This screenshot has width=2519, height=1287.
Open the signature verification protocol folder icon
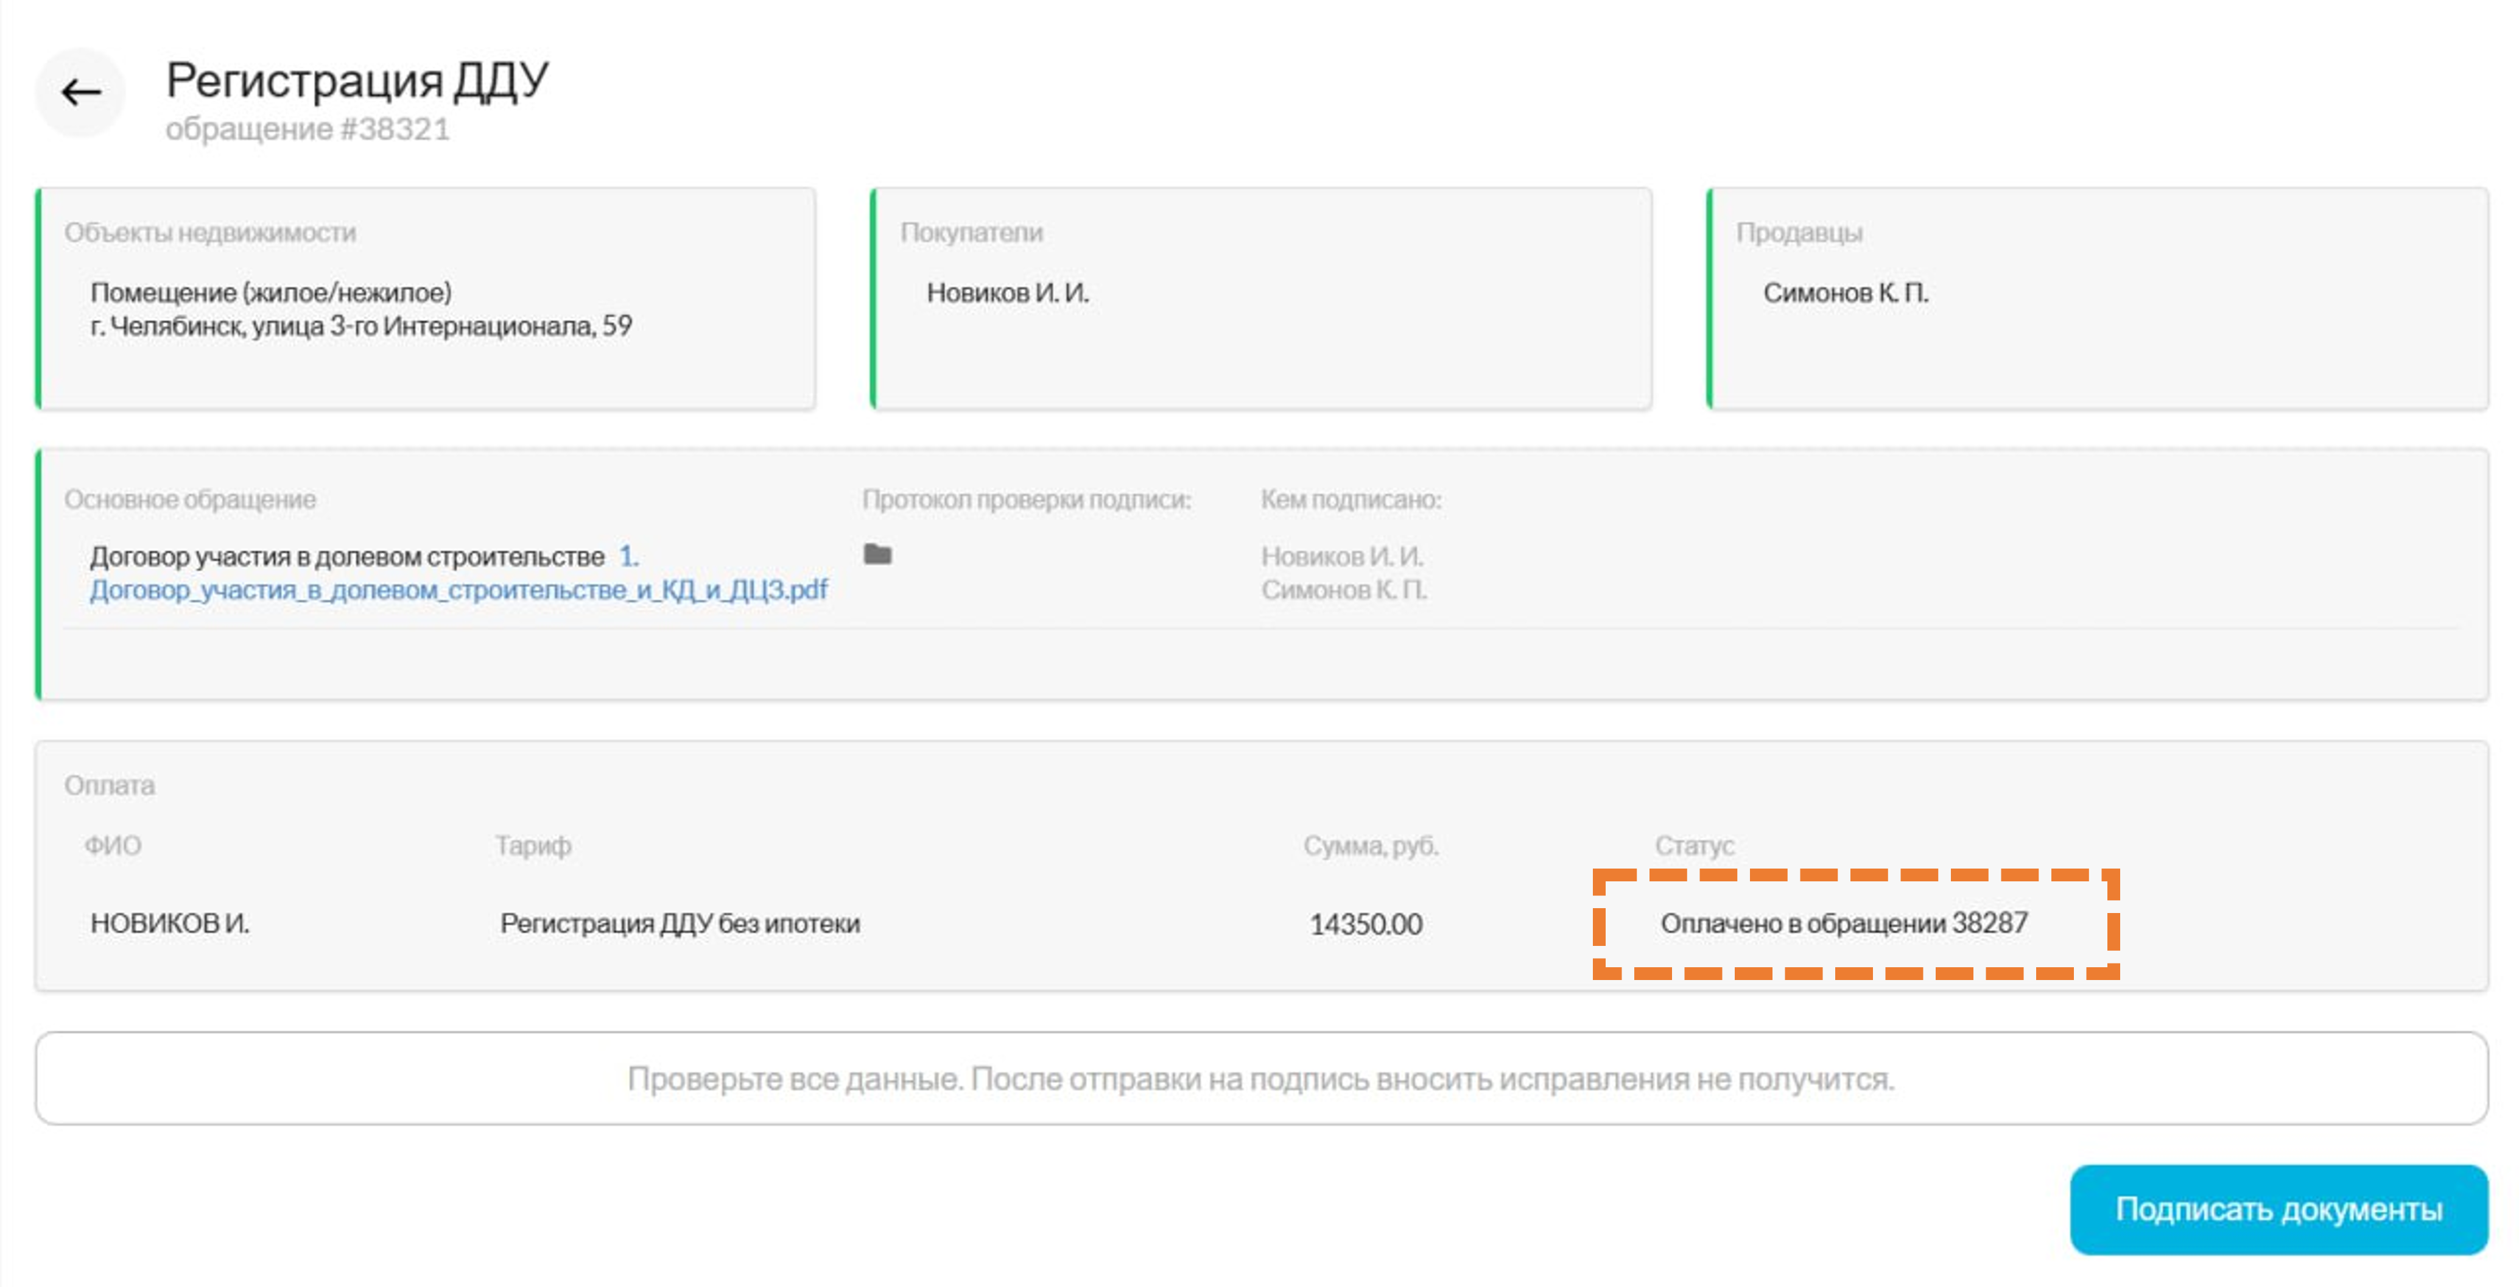[x=877, y=554]
